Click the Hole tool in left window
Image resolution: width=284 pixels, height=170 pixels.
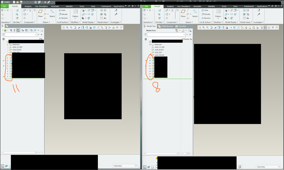click(x=62, y=10)
